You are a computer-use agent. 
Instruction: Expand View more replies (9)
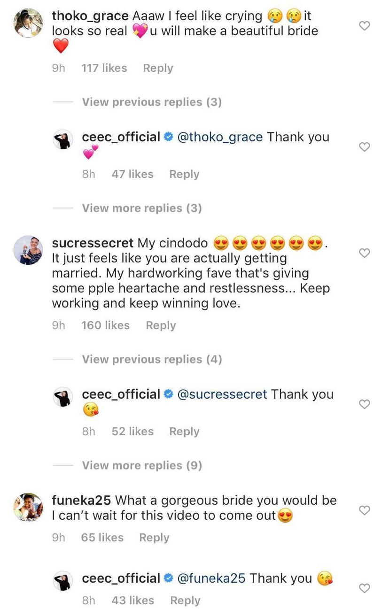point(142,465)
